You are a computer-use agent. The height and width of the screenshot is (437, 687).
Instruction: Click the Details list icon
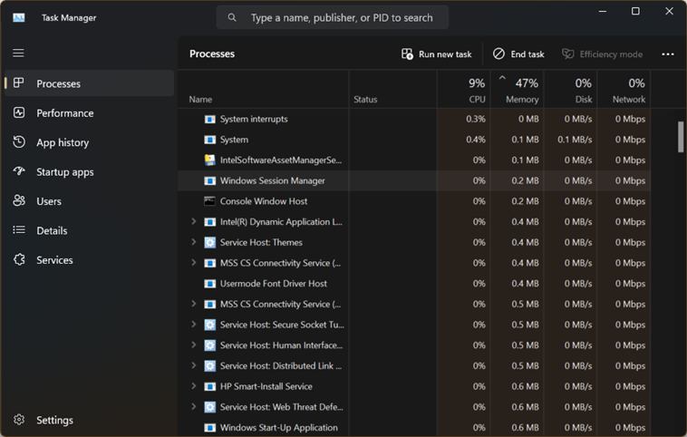[19, 229]
